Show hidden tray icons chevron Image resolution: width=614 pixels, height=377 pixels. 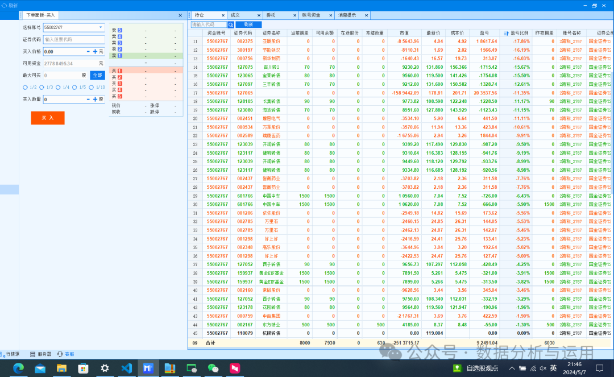click(x=512, y=368)
